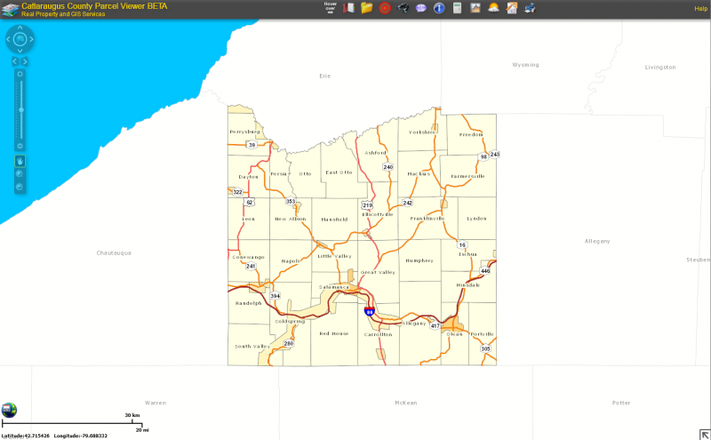This screenshot has height=440, width=711.
Task: Open the calculator tool icon
Action: point(457,8)
